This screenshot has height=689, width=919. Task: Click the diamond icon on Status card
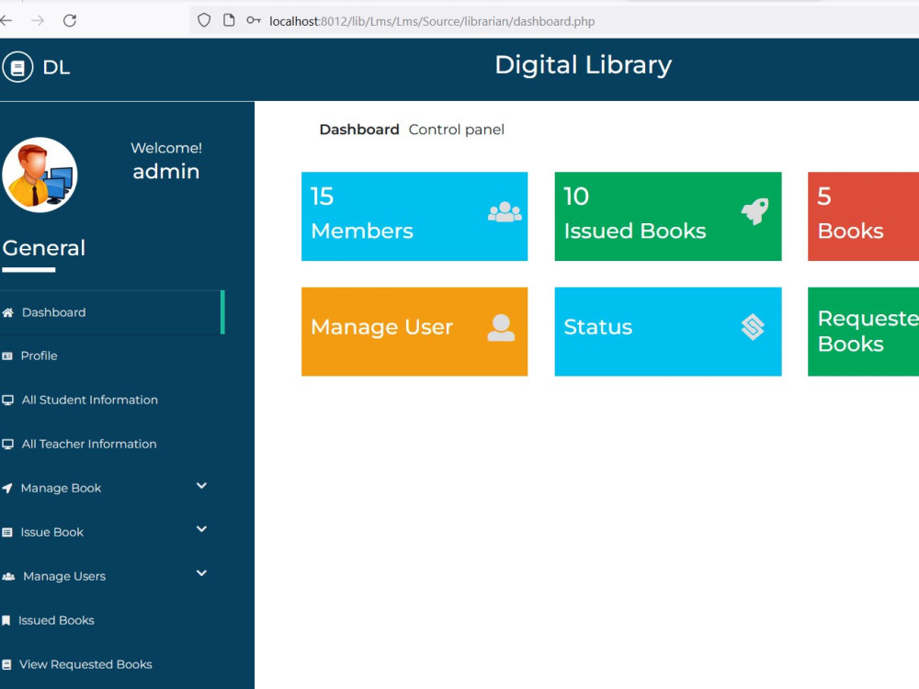point(753,327)
